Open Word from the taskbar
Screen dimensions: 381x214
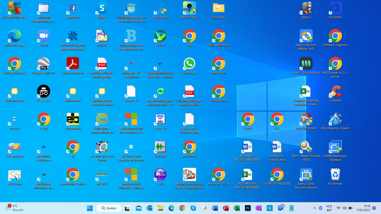[215, 208]
